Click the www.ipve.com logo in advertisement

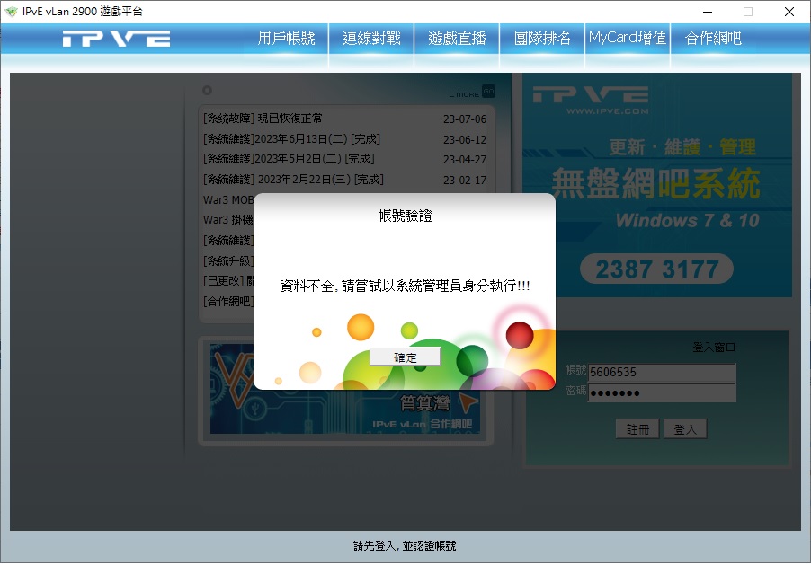(x=591, y=100)
